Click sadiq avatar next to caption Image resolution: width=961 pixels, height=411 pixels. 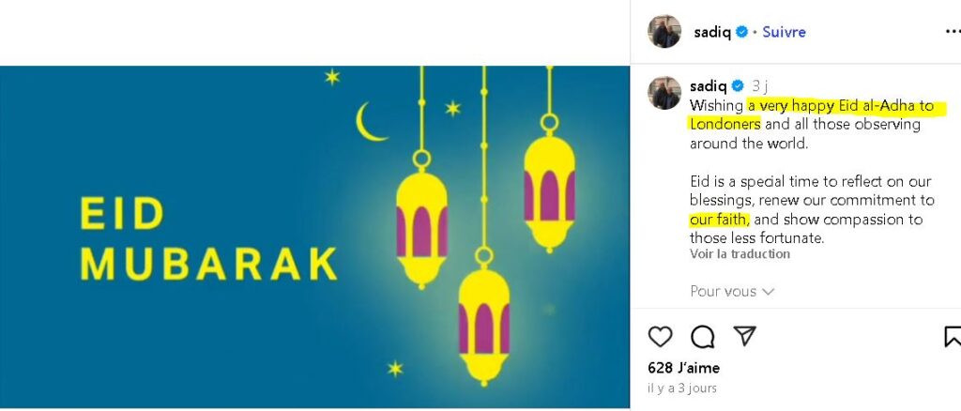click(x=664, y=93)
